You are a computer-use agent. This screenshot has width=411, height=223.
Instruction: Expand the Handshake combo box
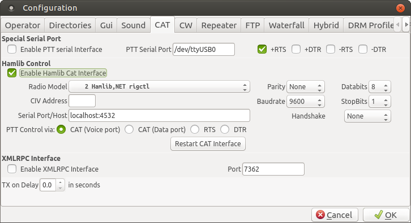(x=367, y=116)
